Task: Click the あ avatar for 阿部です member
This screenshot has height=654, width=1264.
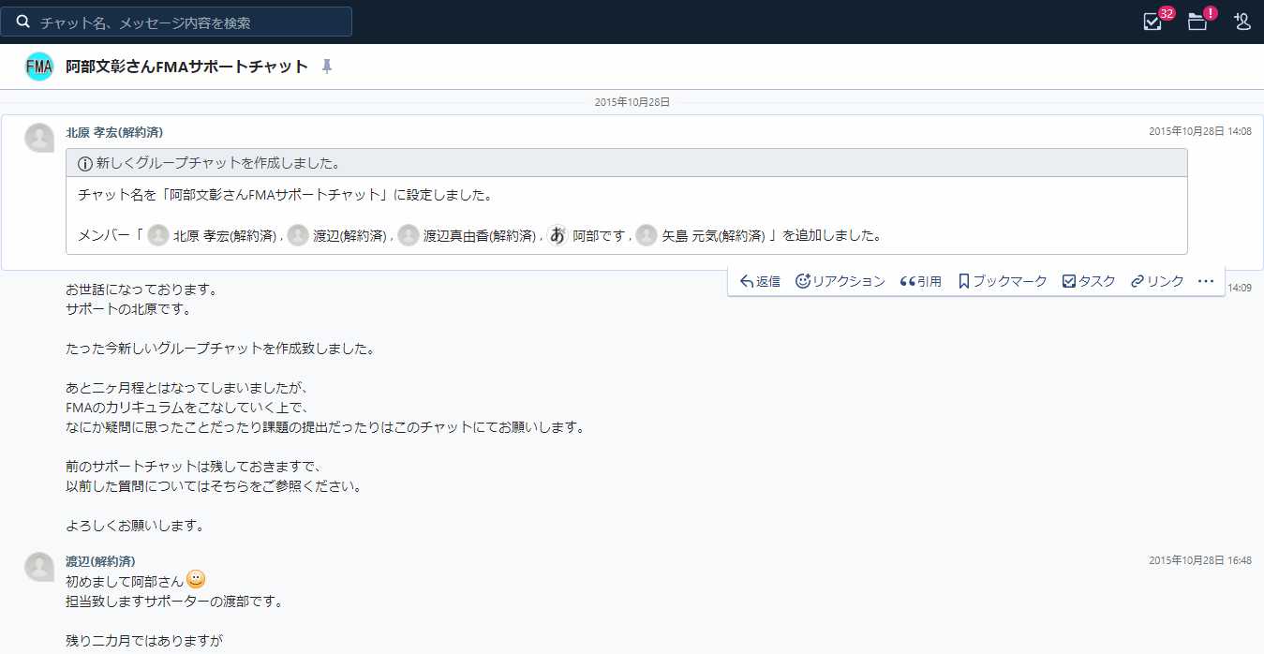Action: tap(558, 235)
